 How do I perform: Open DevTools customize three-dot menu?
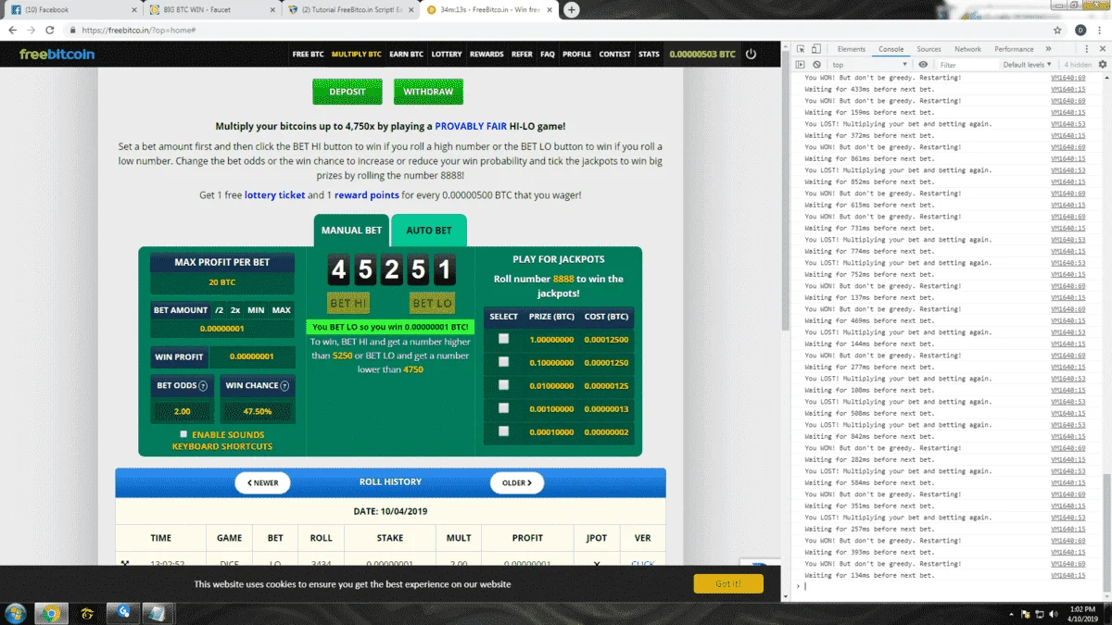coord(1087,49)
